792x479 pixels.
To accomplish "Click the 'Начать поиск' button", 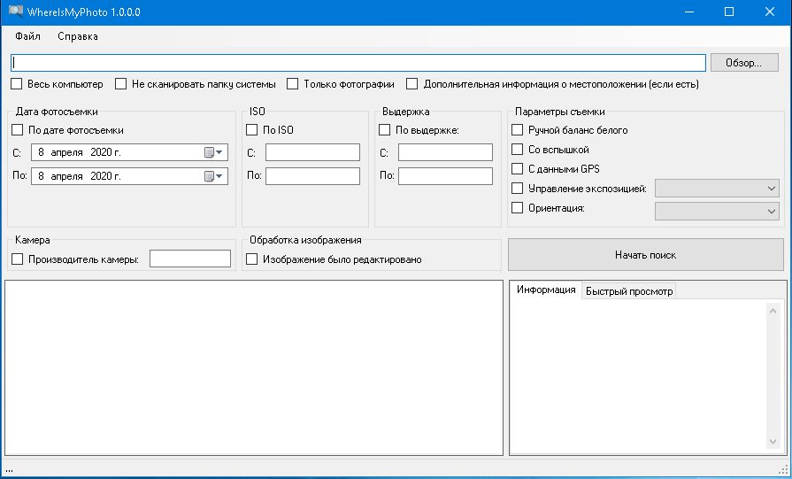I will tap(645, 255).
